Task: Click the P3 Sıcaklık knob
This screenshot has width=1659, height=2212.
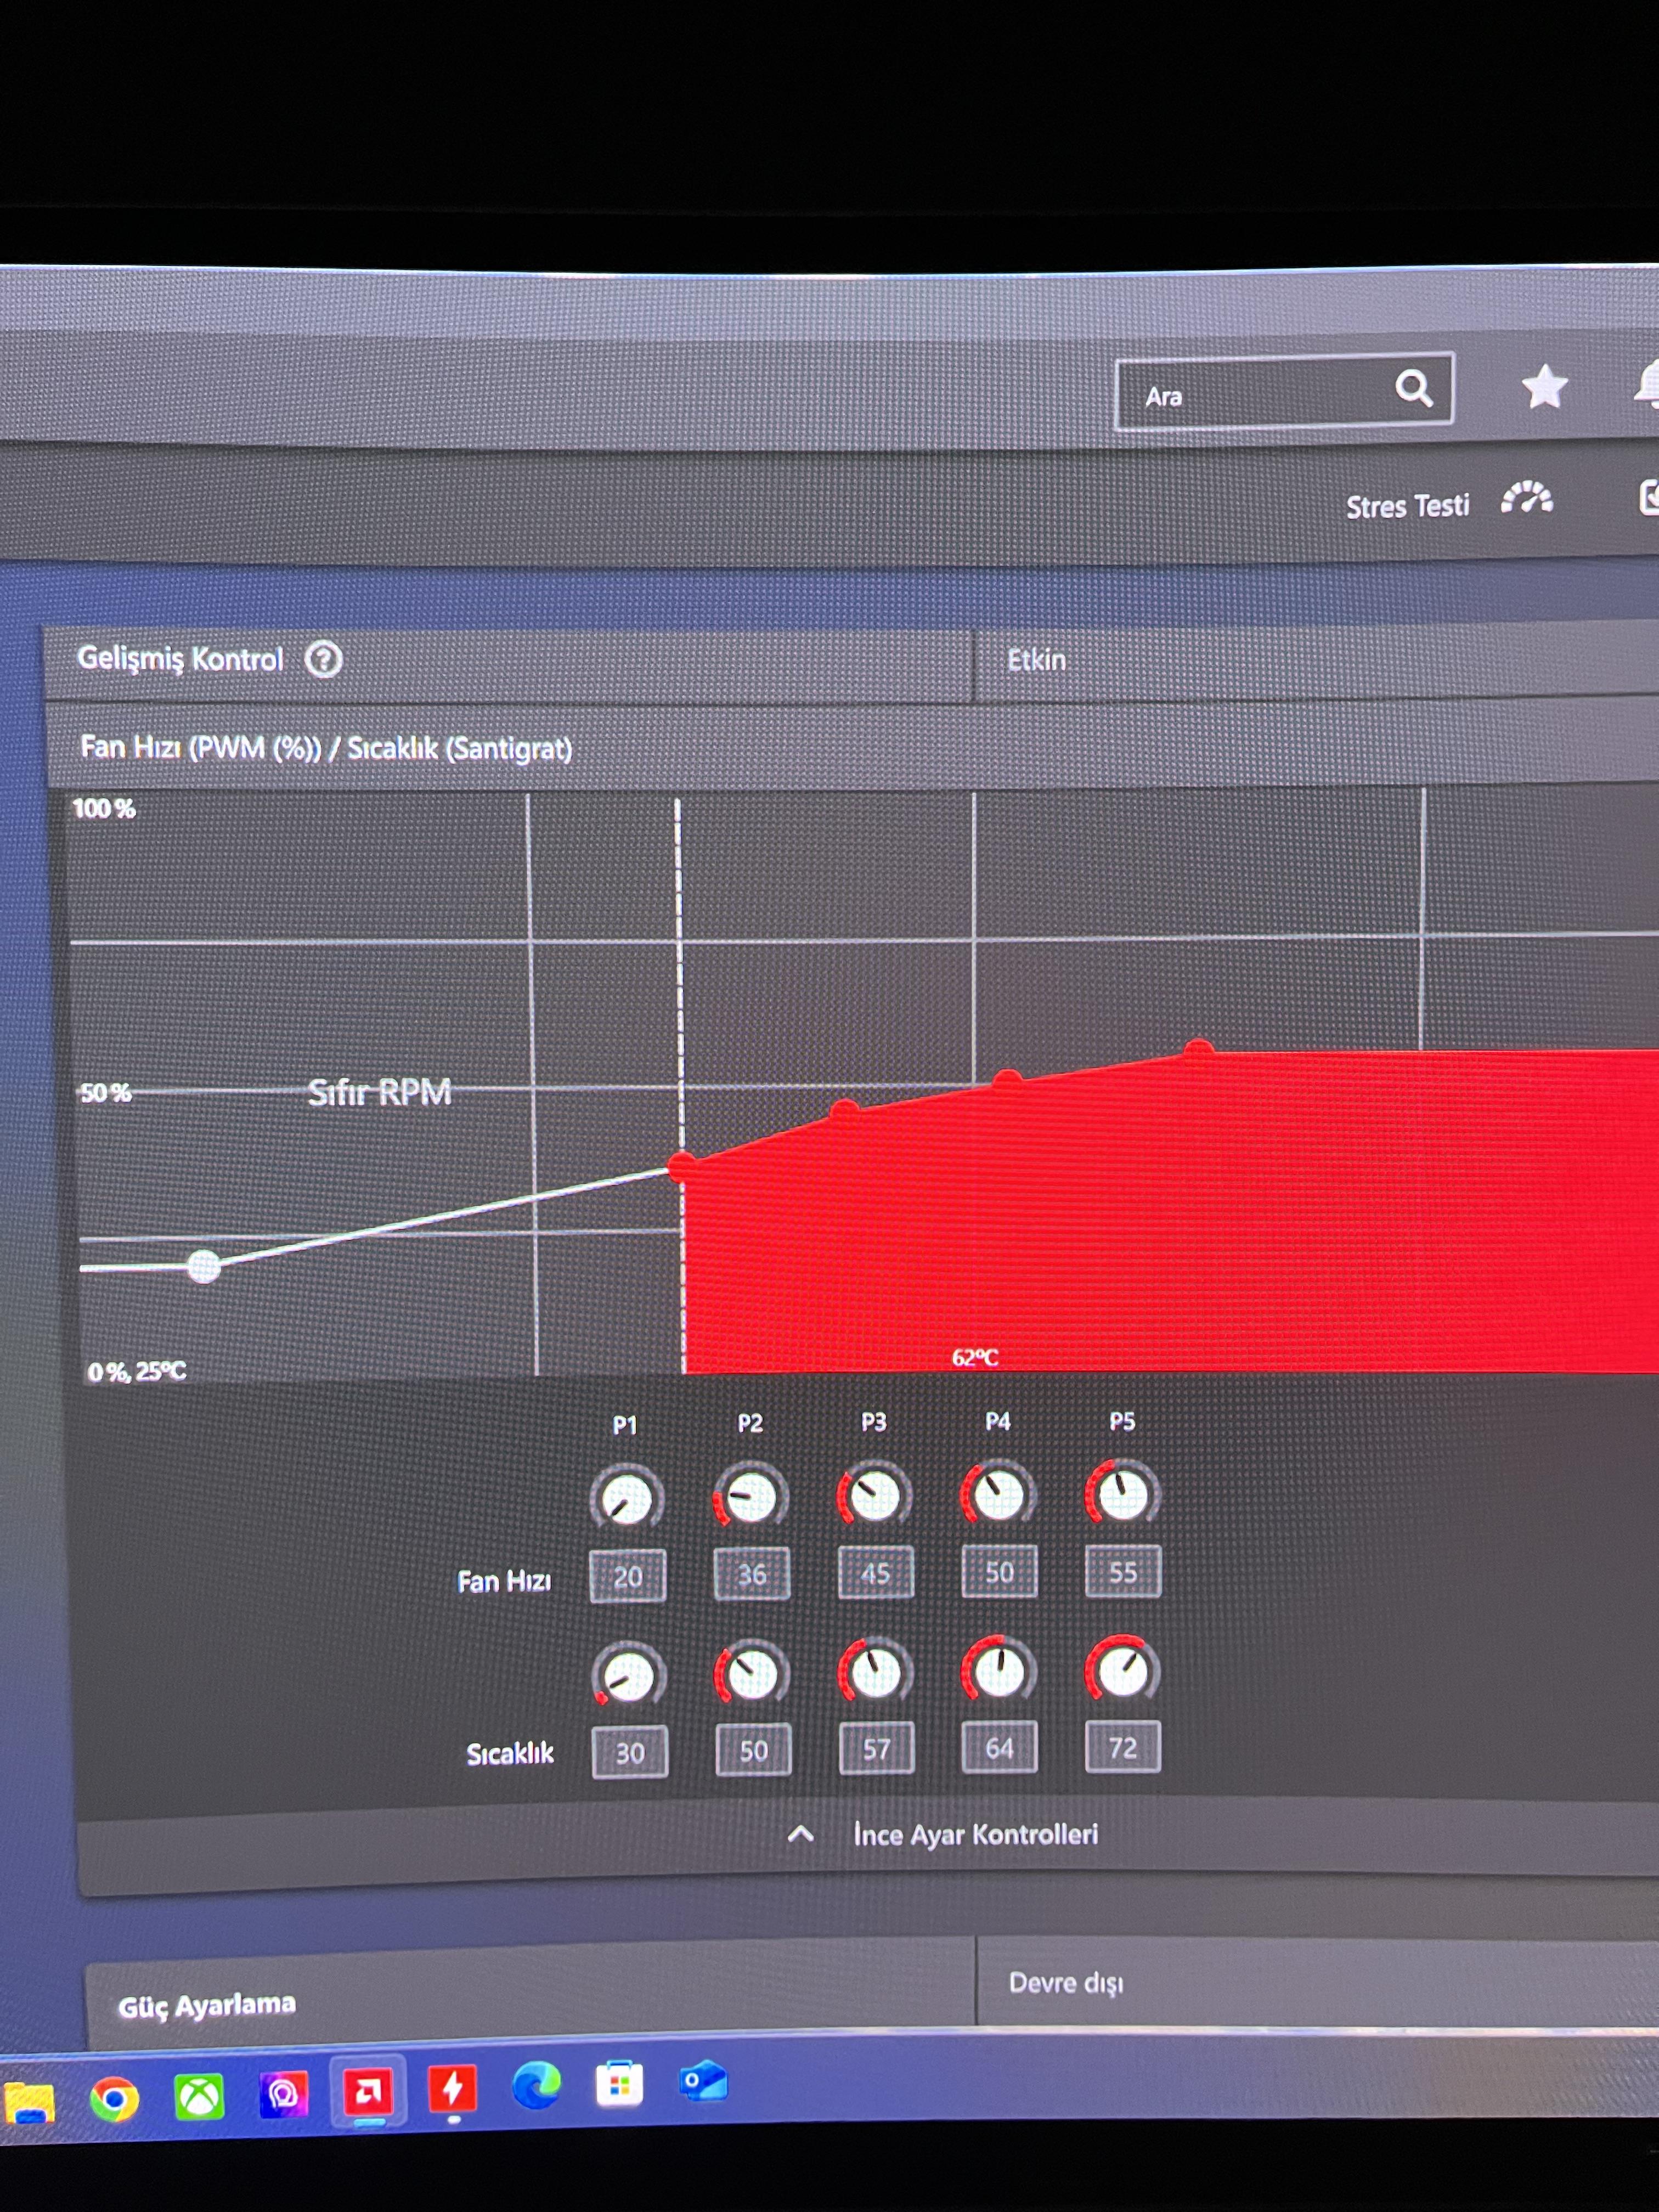Action: pos(875,1672)
